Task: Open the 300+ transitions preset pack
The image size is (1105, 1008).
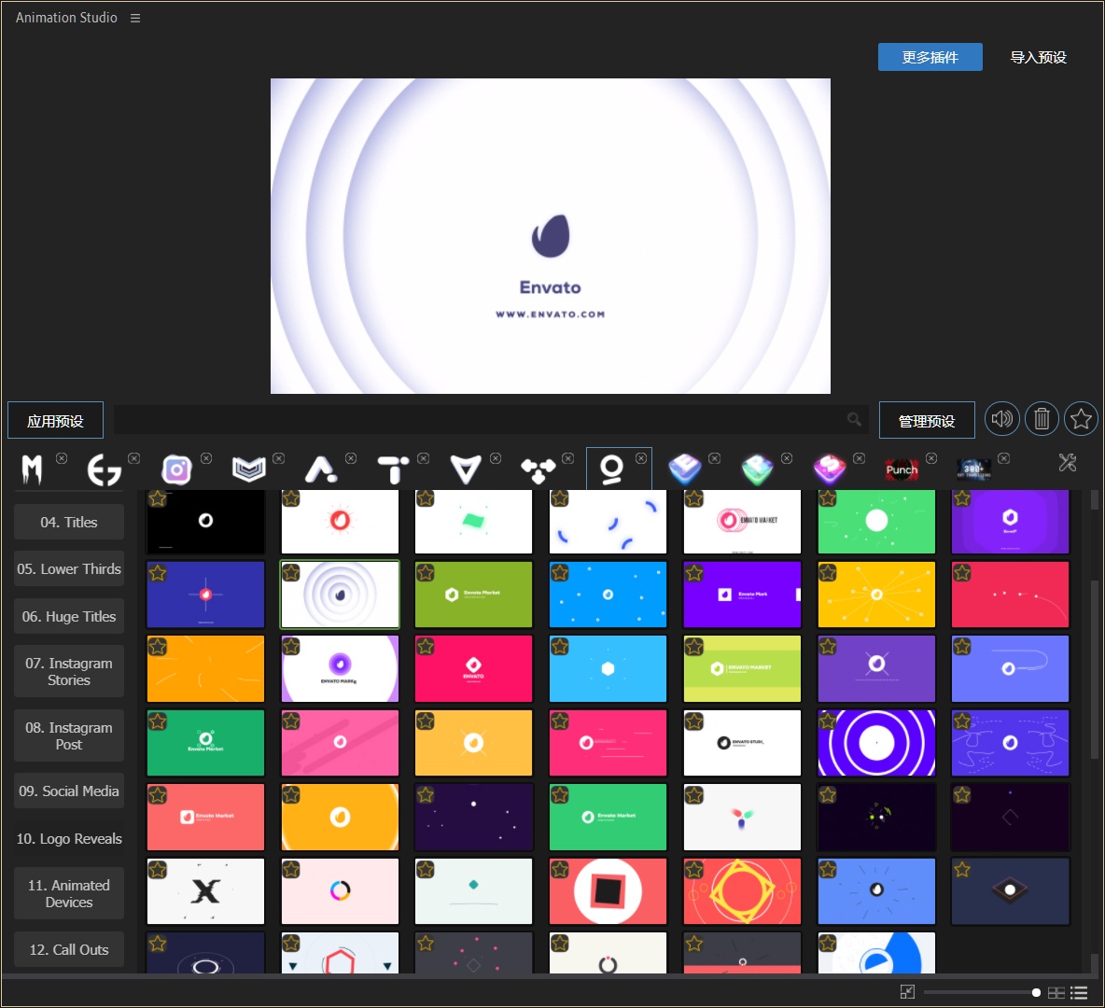Action: coord(974,469)
